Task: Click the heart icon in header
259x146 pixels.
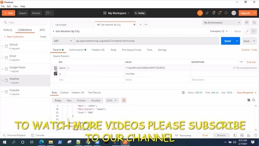Action: point(226,13)
